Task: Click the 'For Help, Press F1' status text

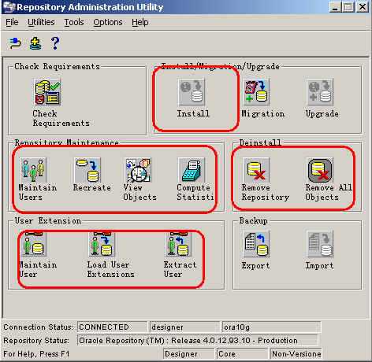Action: [x=36, y=354]
